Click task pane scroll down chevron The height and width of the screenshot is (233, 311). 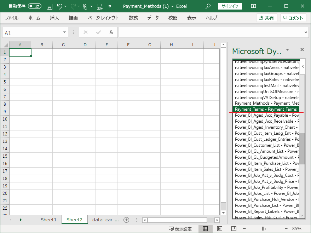(x=302, y=216)
